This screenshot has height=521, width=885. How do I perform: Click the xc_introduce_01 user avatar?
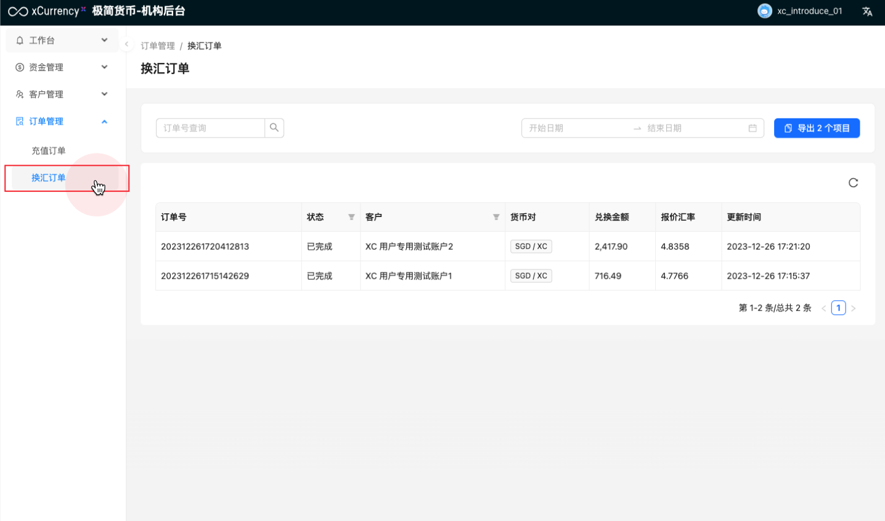point(764,11)
